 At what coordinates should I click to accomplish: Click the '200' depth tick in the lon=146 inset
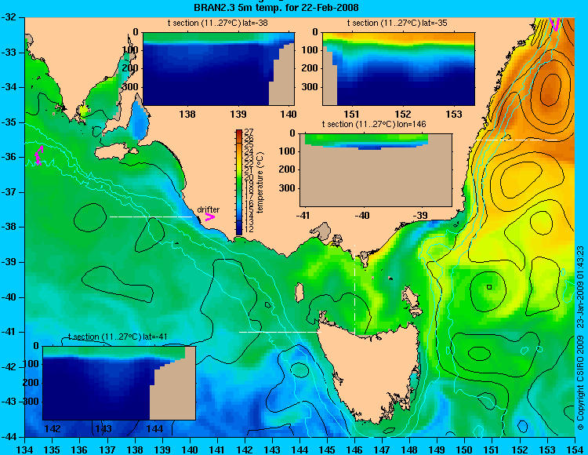click(x=287, y=169)
